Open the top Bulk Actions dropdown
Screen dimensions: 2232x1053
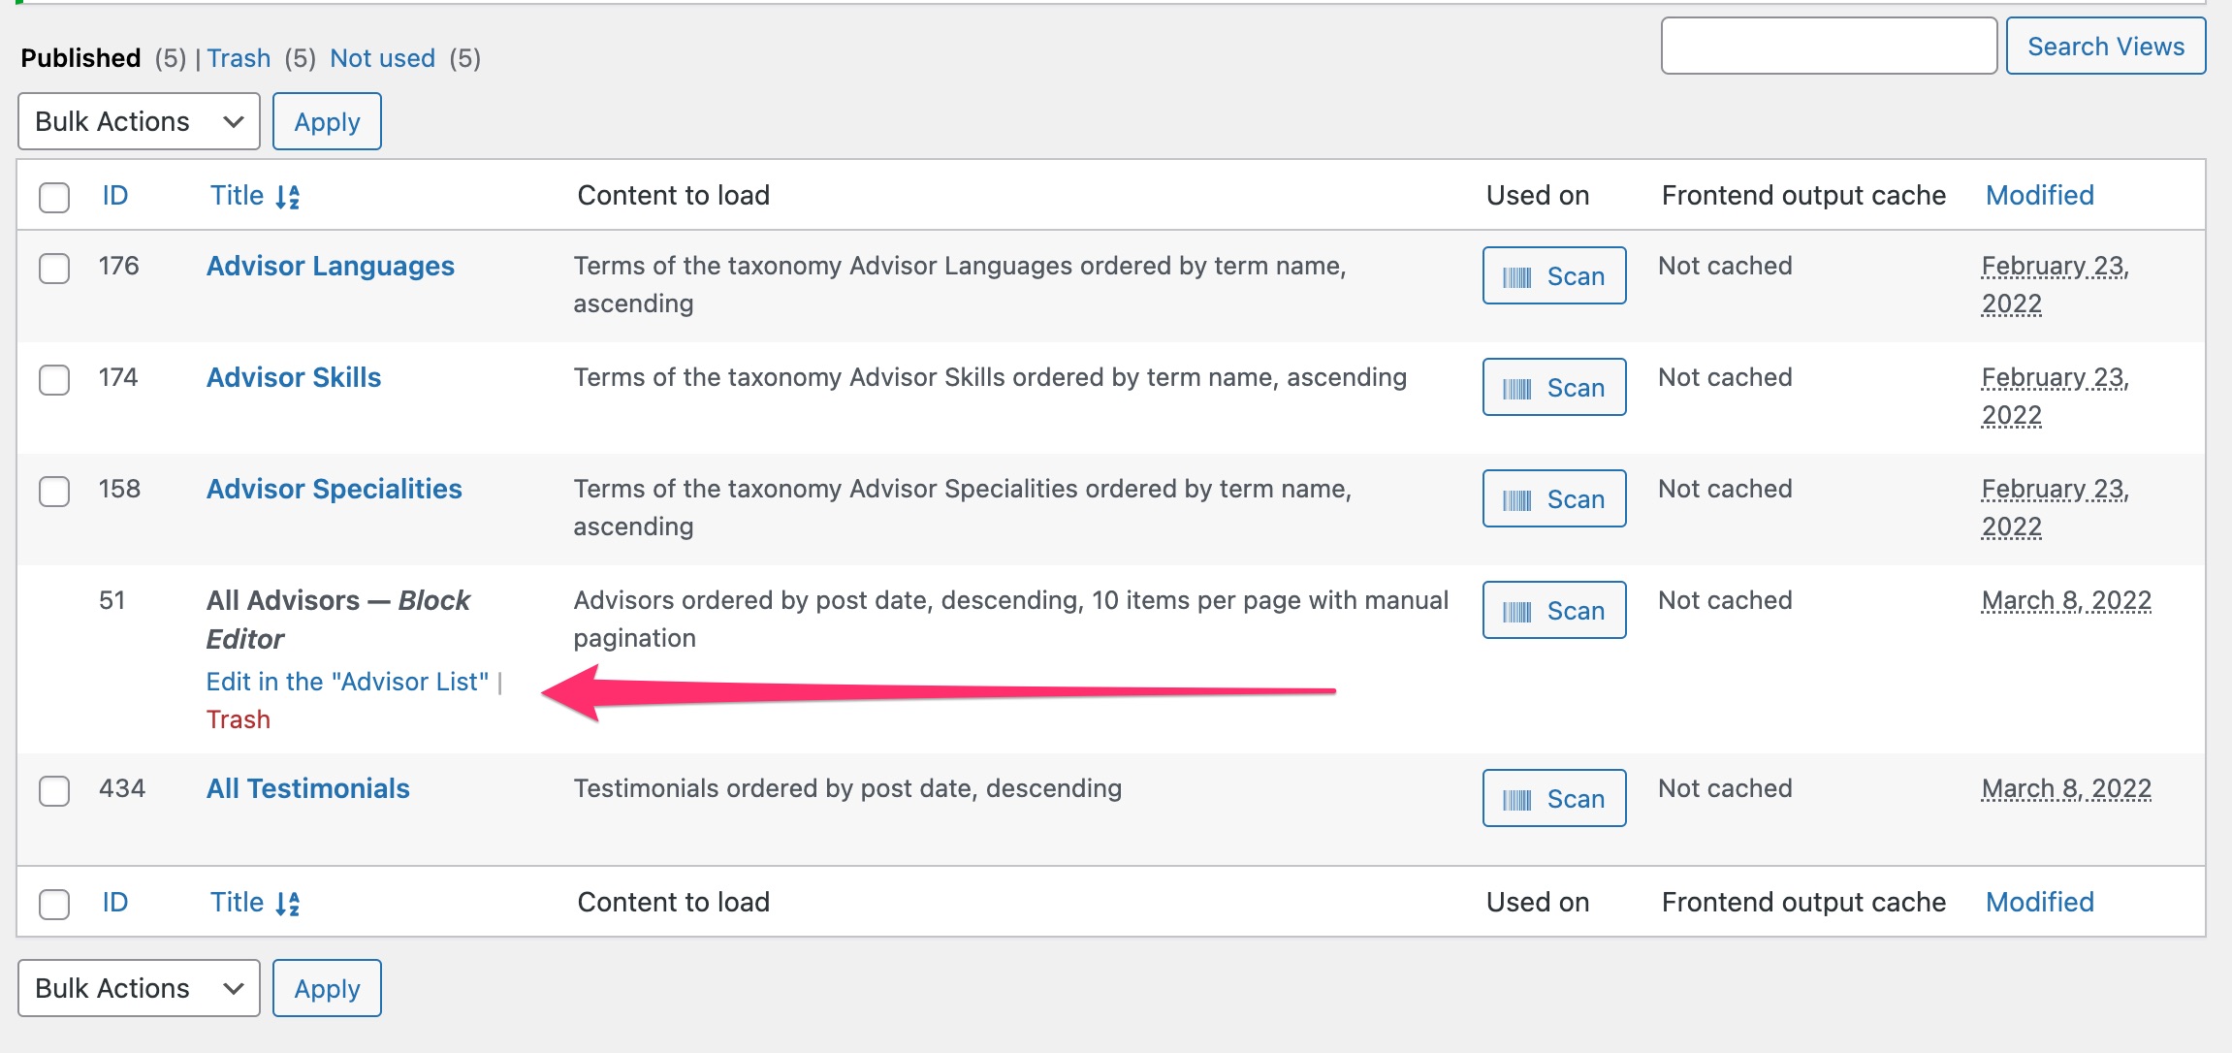139,121
